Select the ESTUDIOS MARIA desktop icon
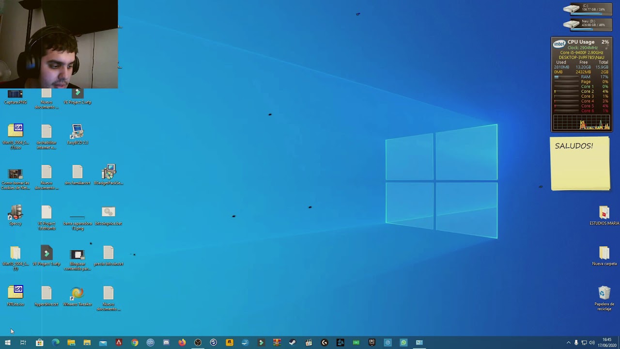 [604, 216]
